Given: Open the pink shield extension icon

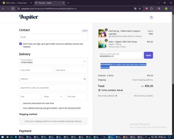Looking at the screenshot, I should pos(147,9).
